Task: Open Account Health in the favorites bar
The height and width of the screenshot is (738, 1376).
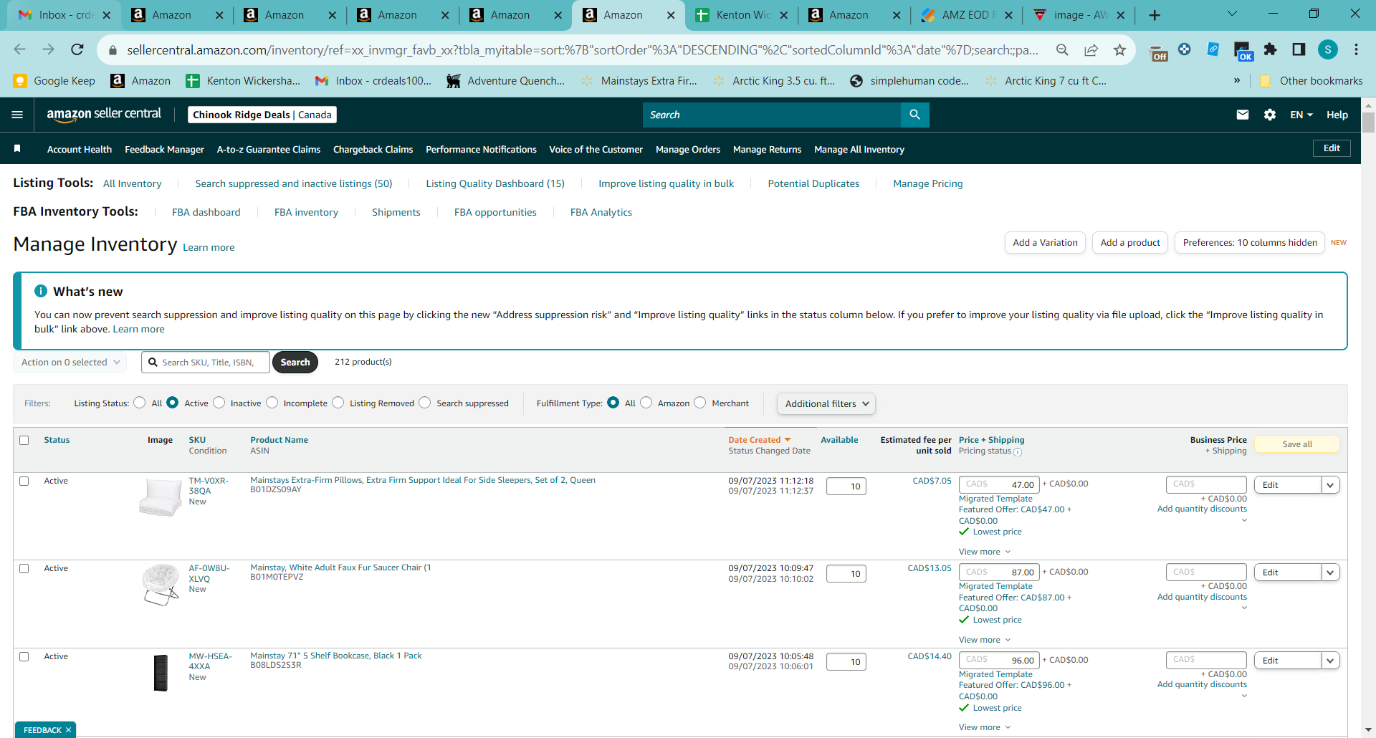Action: click(x=80, y=149)
